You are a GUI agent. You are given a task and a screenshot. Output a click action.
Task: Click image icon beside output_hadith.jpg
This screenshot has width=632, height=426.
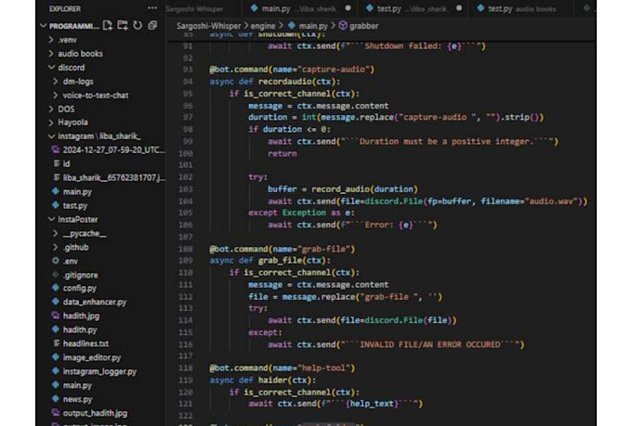(56, 413)
